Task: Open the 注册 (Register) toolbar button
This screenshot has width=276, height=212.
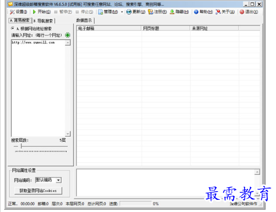Action: coord(157,12)
